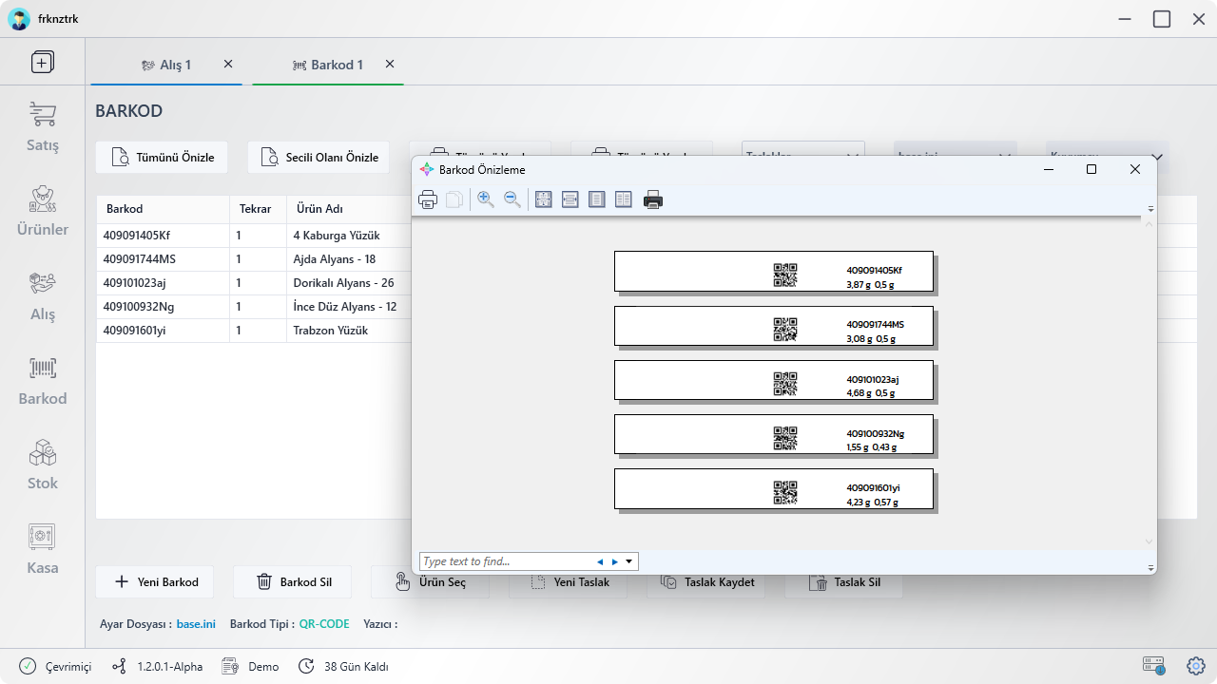Close the Alış 1 tab
The width and height of the screenshot is (1217, 684).
click(x=228, y=64)
